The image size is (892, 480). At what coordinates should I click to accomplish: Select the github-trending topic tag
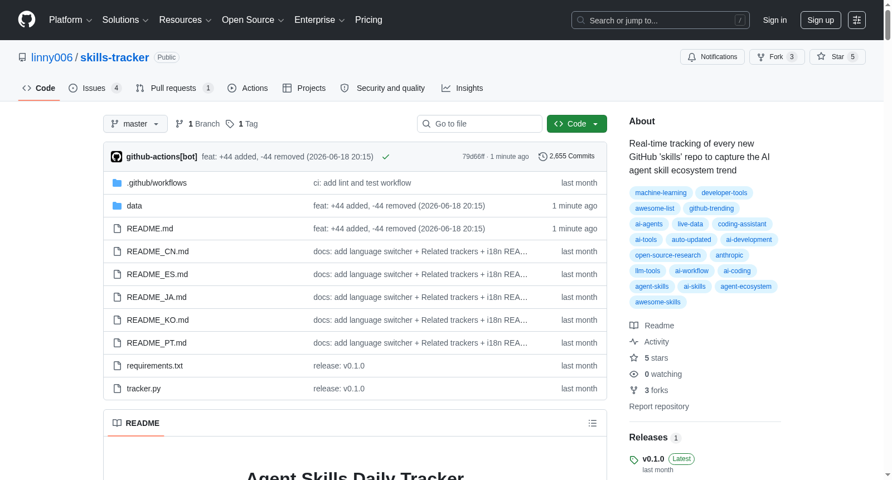point(711,209)
